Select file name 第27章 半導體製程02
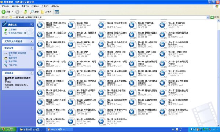 click(x=86, y=120)
